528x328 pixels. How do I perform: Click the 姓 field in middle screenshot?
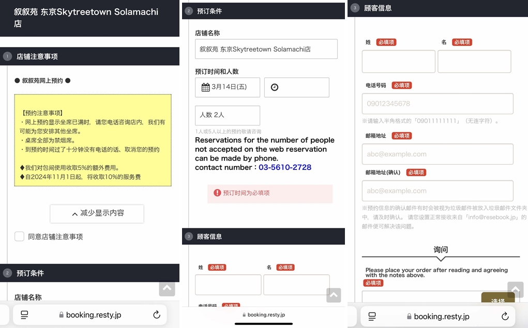pos(228,285)
